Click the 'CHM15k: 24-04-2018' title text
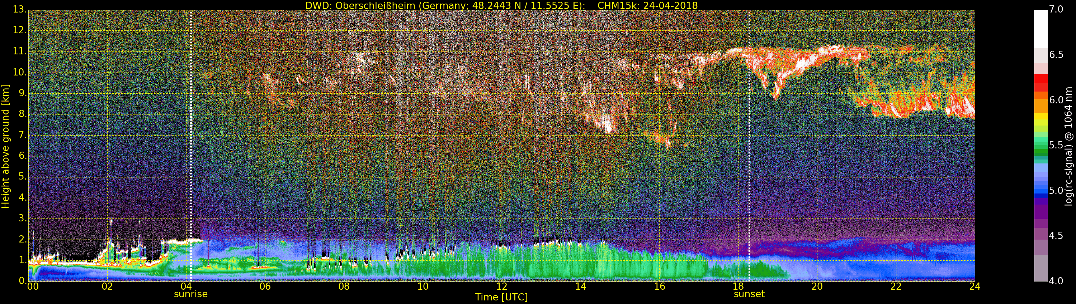Viewport: 1076px width, 304px height. click(647, 5)
